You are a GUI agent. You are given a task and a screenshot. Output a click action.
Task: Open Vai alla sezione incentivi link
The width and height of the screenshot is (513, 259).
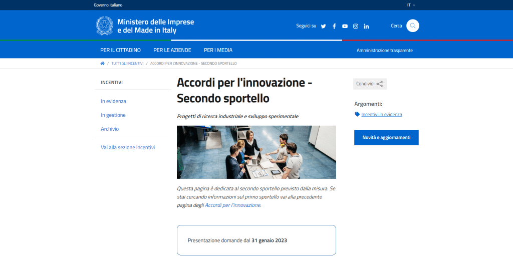coord(128,147)
